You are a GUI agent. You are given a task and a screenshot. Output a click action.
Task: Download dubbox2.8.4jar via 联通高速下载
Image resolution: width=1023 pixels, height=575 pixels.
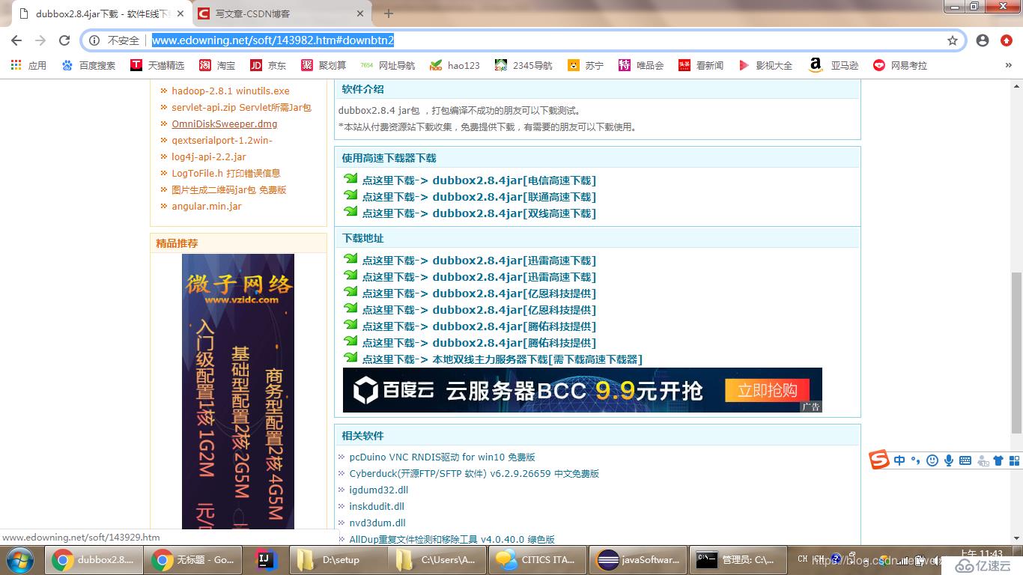[x=479, y=197]
